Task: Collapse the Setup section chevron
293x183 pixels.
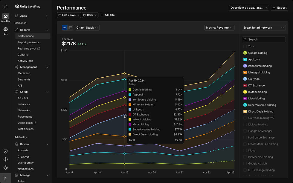Action: pos(48,92)
